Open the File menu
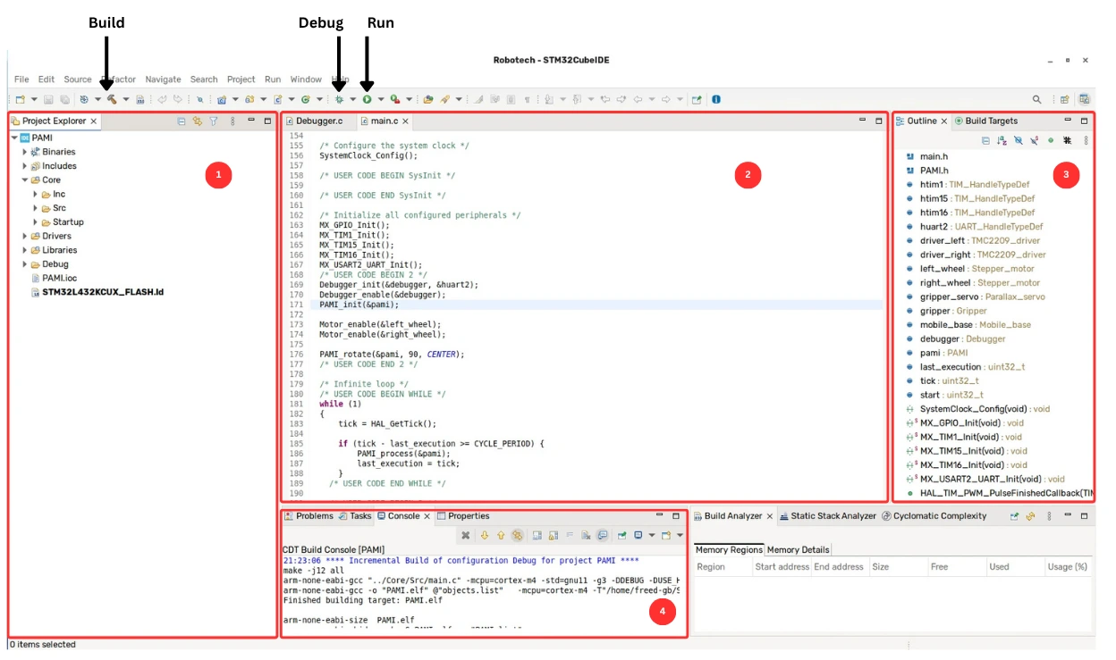The width and height of the screenshot is (1116, 660). (21, 79)
